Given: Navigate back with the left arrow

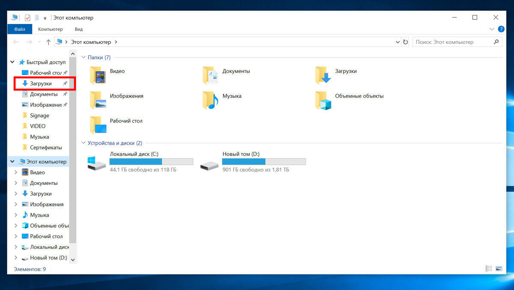Looking at the screenshot, I should pos(16,42).
